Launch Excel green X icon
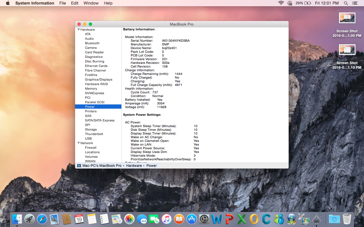The height and width of the screenshot is (227, 364). [242, 219]
